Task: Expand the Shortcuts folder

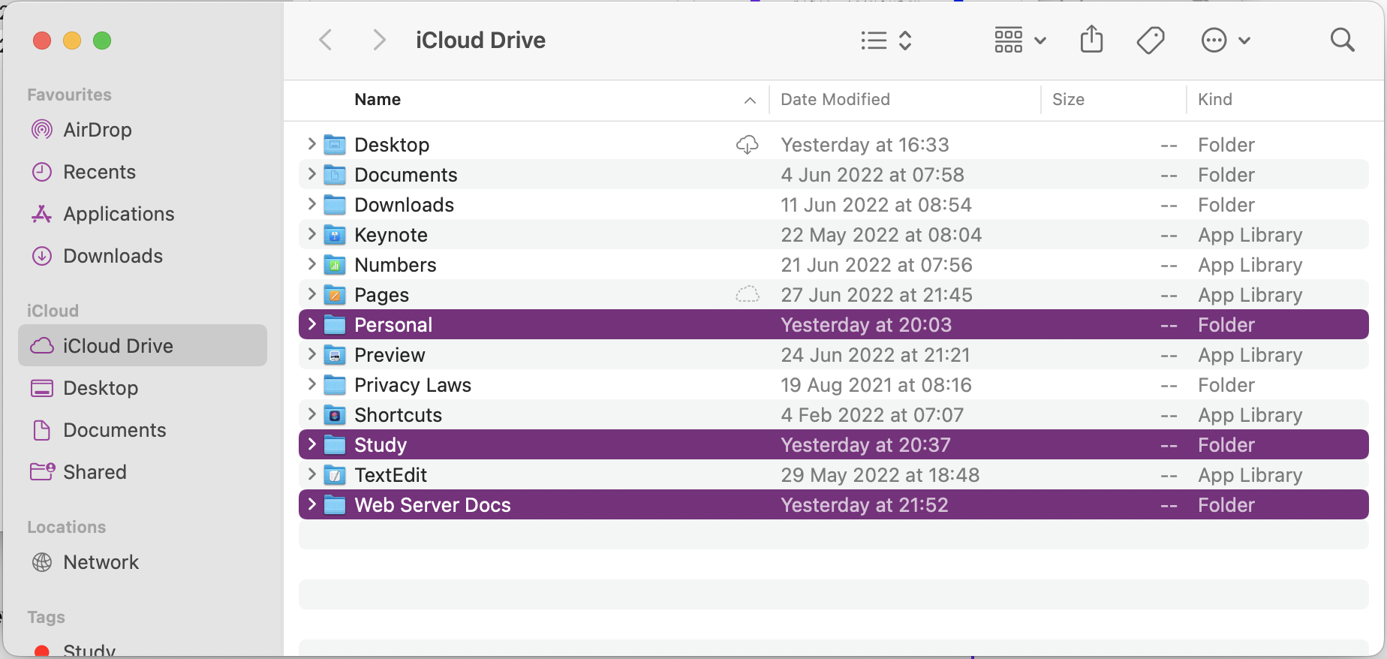Action: point(311,414)
